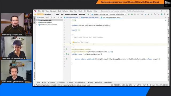Click Spring bean gutter icon at @SpringBootApplication
Screen dimensions: 171x96
[67, 49]
